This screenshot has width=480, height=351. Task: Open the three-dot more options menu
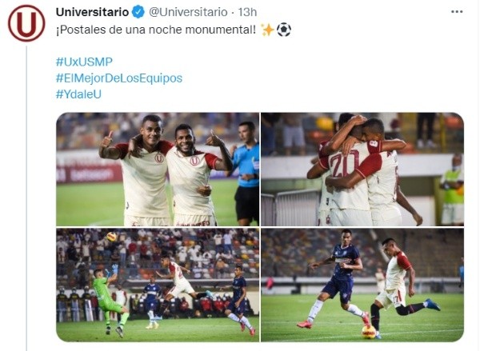(x=457, y=12)
